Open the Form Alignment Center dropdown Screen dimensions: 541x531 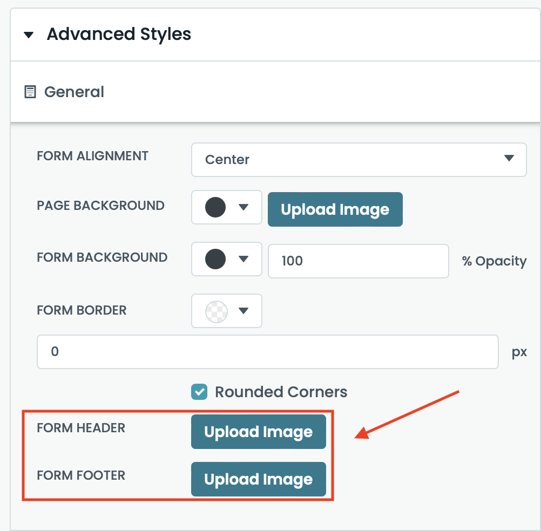tap(346, 160)
